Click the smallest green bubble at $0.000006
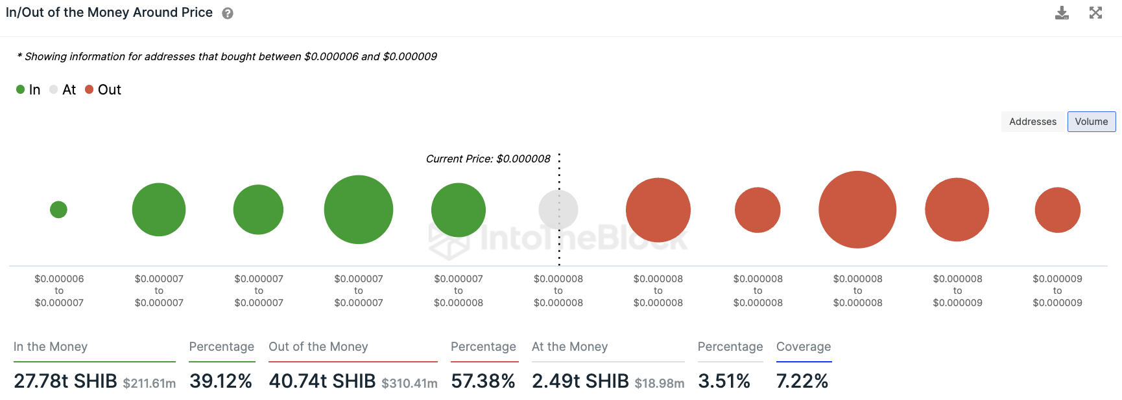 (58, 210)
